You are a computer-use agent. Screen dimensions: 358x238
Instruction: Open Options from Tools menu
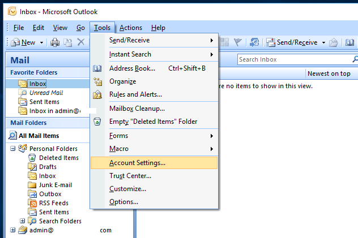(x=154, y=202)
